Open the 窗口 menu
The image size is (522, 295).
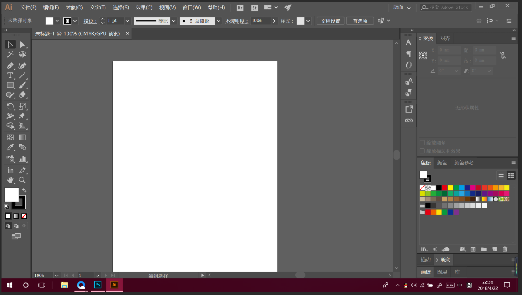tap(191, 7)
